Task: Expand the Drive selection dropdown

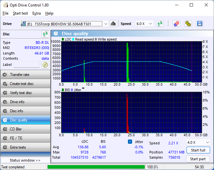Action: click(106, 24)
